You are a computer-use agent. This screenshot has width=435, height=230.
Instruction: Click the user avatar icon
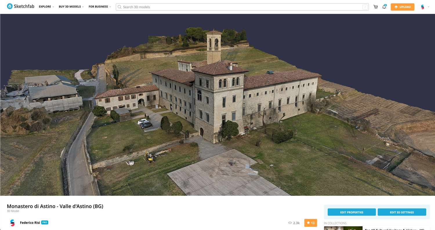[423, 7]
